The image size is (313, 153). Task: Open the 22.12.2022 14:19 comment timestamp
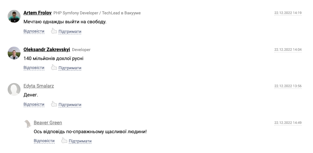coord(288,13)
